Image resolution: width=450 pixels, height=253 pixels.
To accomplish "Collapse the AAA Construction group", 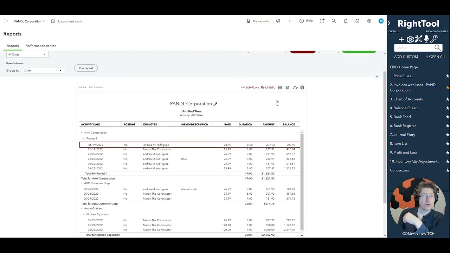I will point(82,133).
